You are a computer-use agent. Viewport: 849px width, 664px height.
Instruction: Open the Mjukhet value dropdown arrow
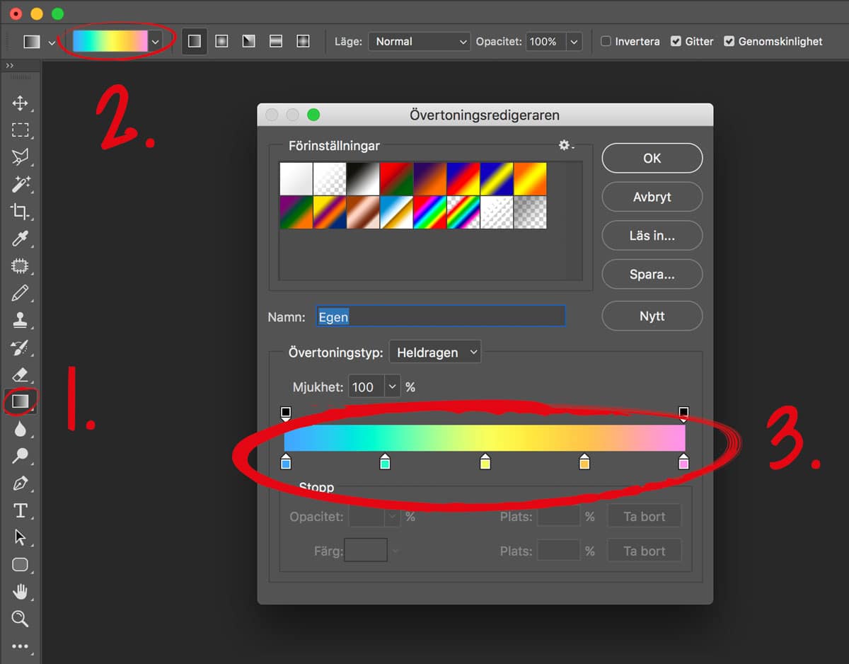click(x=392, y=387)
